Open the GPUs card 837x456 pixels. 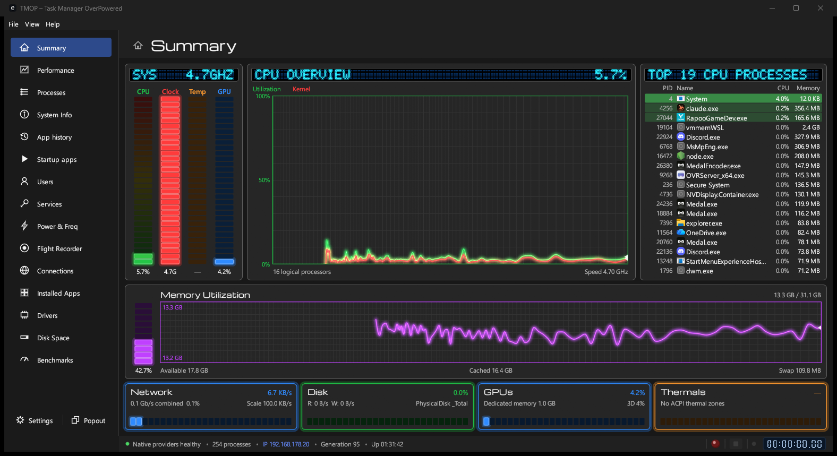click(564, 407)
